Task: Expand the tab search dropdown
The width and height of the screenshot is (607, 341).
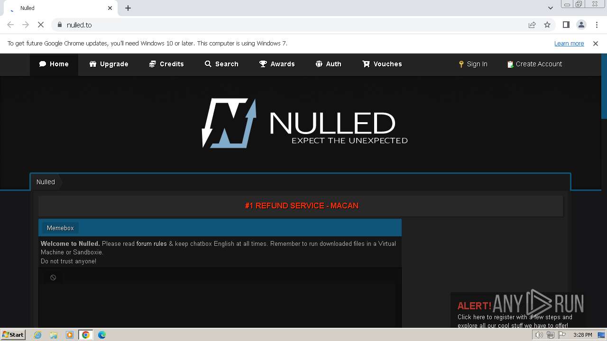Action: coord(550,8)
